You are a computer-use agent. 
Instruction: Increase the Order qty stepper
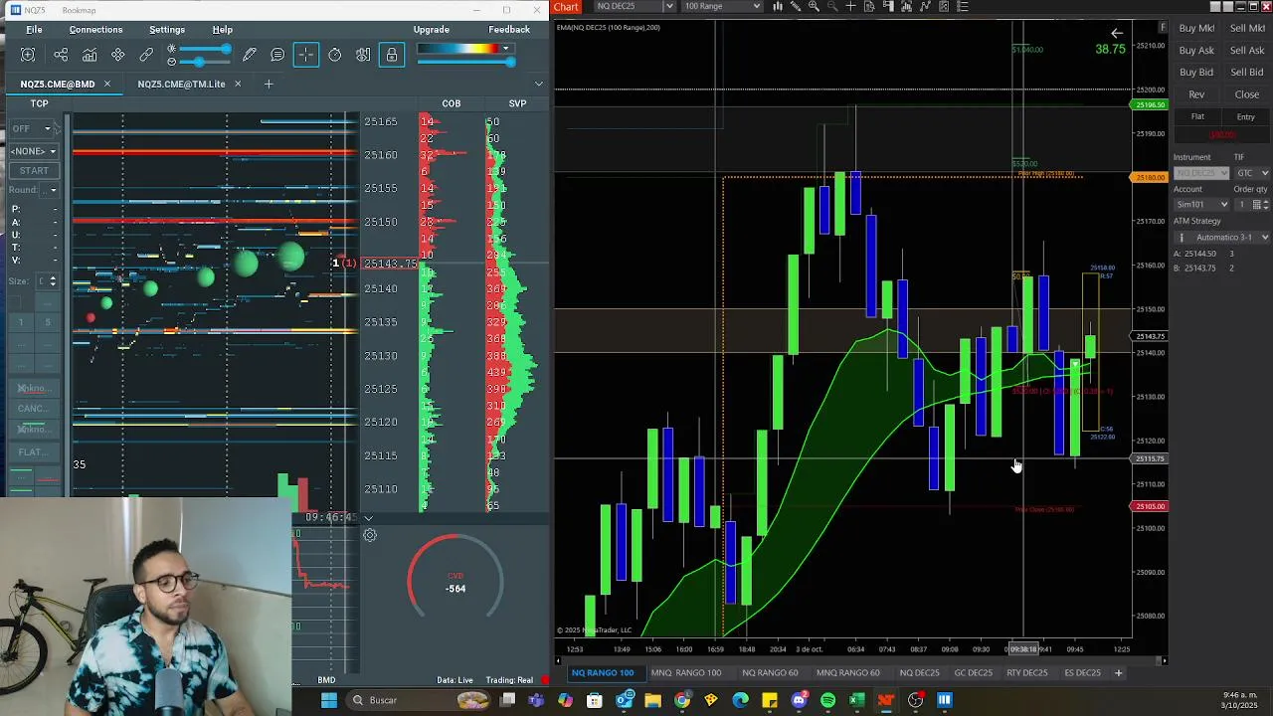coord(1265,201)
